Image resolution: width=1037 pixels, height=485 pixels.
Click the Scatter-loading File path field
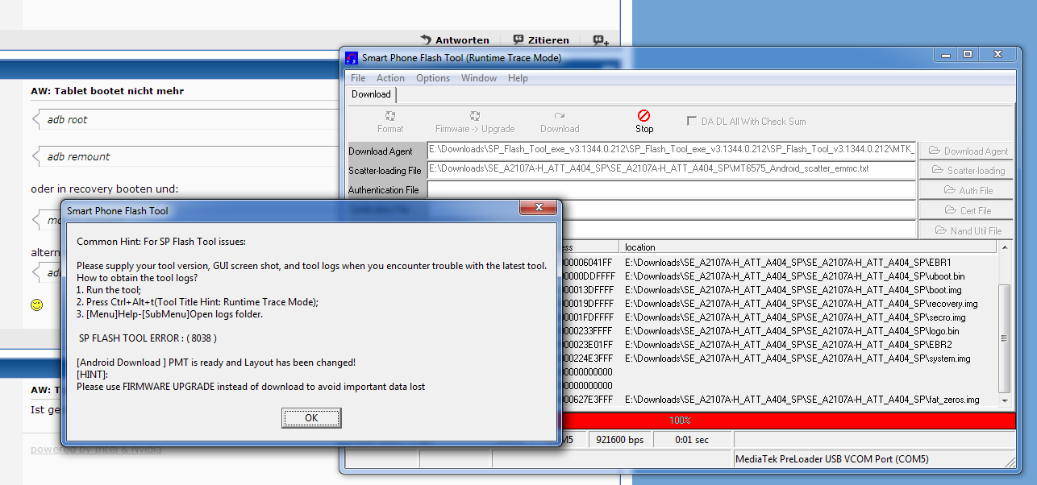pos(672,169)
